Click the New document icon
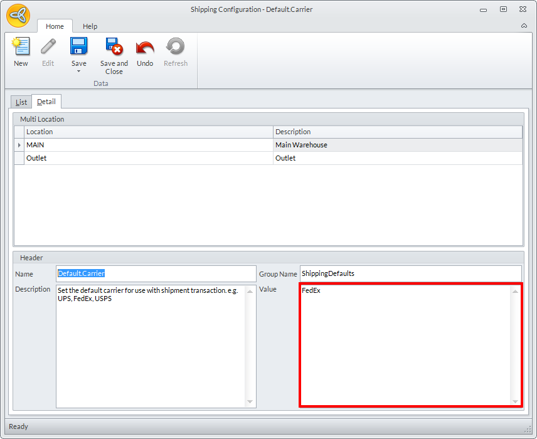Viewport: 537px width, 439px height. click(21, 46)
